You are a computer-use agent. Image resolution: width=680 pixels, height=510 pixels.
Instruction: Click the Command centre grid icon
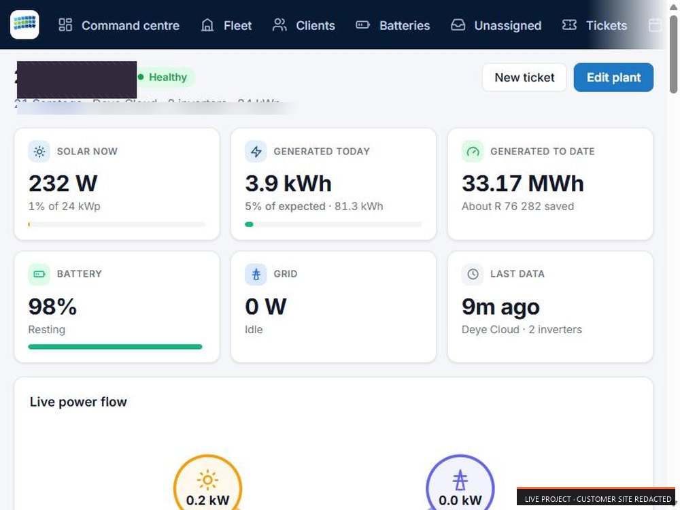(x=65, y=24)
